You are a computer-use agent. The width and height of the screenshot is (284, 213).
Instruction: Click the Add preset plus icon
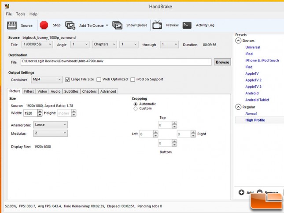tap(241, 192)
